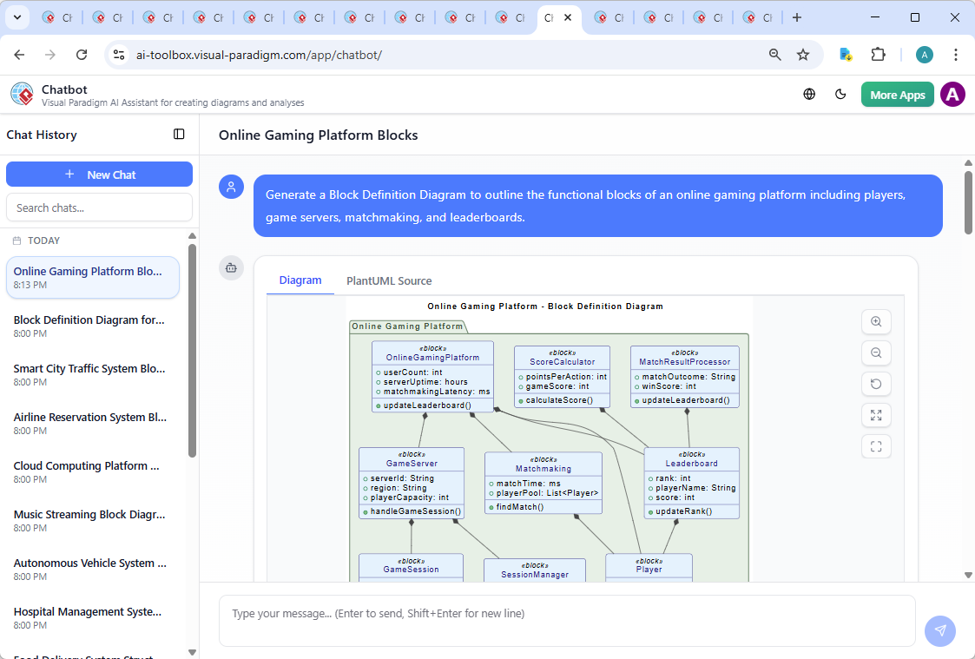
Task: Select the Diagram tab
Action: pos(300,280)
